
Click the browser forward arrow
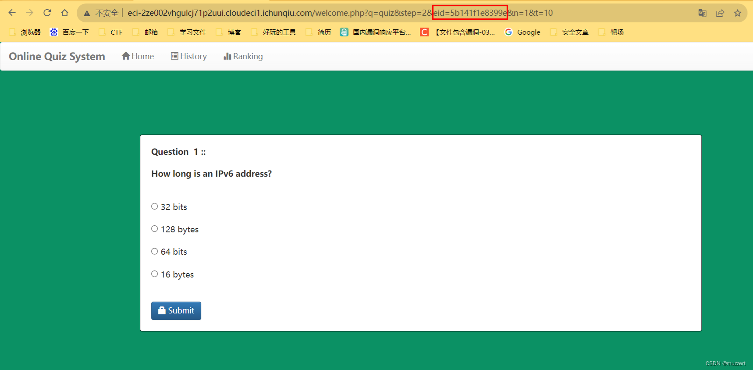pyautogui.click(x=29, y=13)
